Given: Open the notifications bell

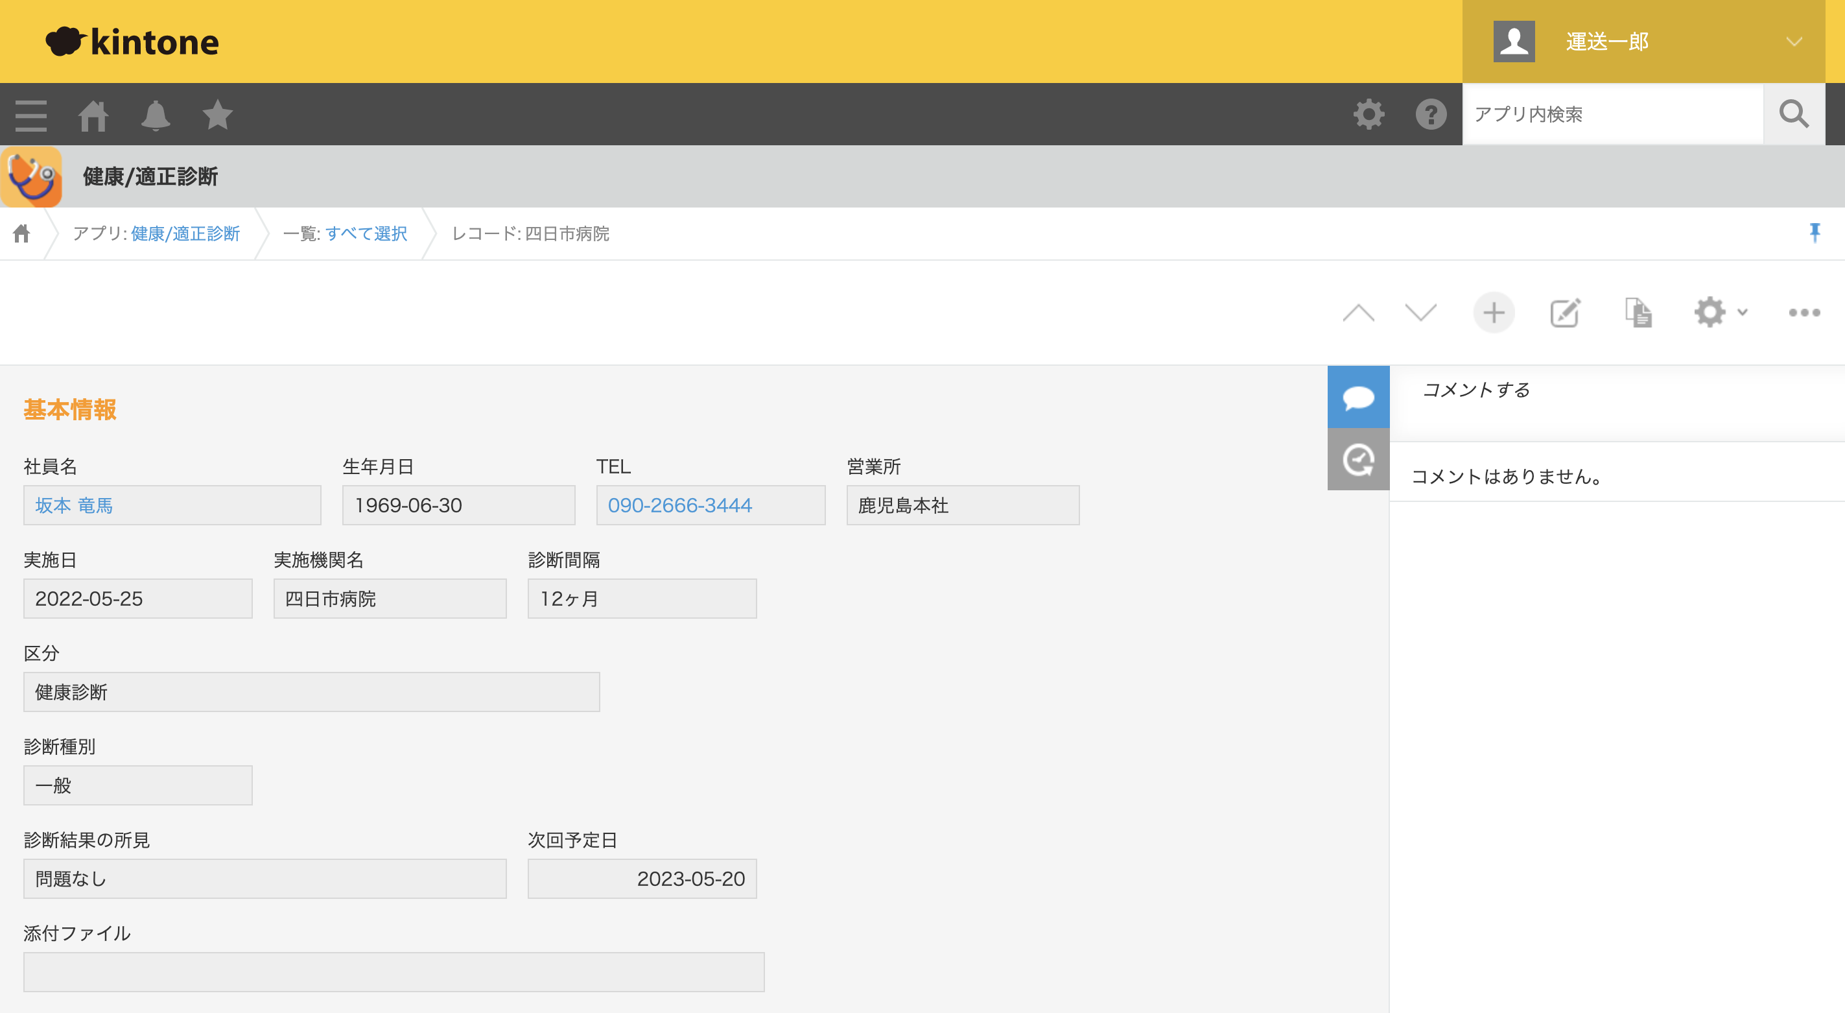Looking at the screenshot, I should (156, 115).
